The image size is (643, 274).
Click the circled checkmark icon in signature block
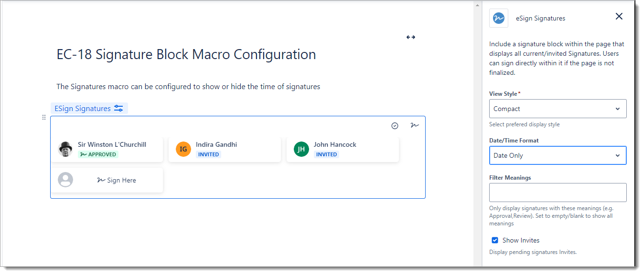[395, 126]
